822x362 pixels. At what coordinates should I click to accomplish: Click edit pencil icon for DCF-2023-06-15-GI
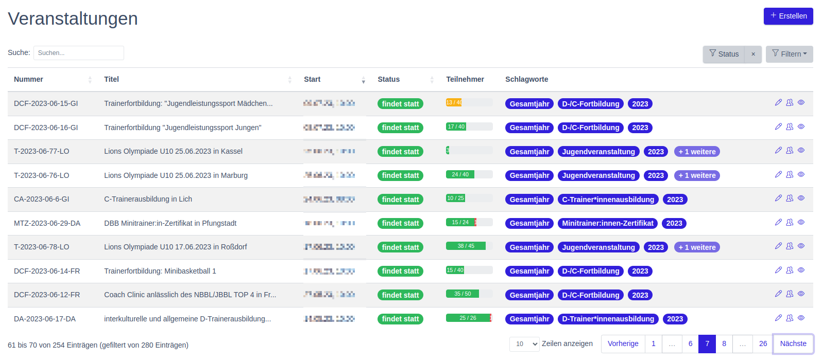[x=778, y=102]
